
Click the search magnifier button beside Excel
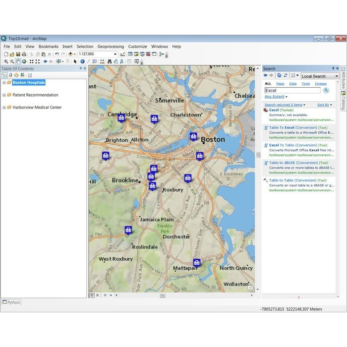tap(326, 91)
